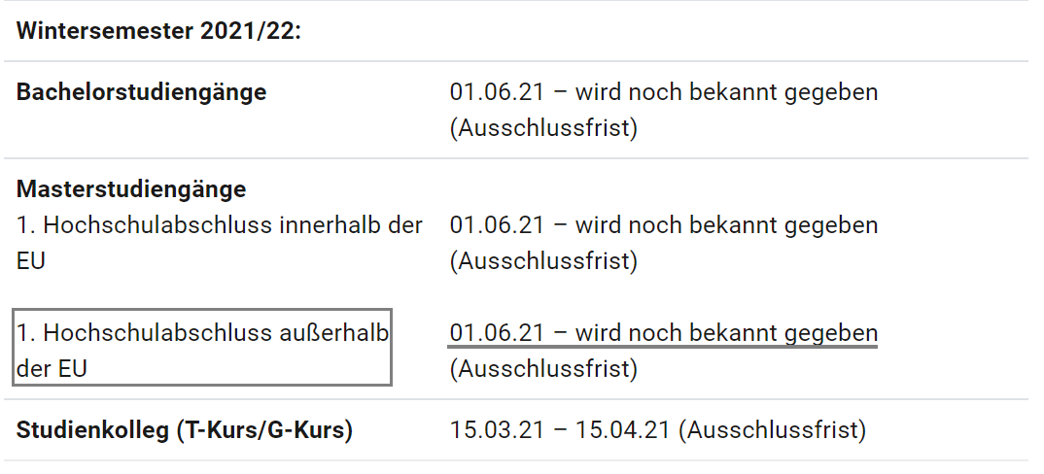Click '2021/22:' in the semester heading
Screen dimensions: 1044x474
pos(251,31)
